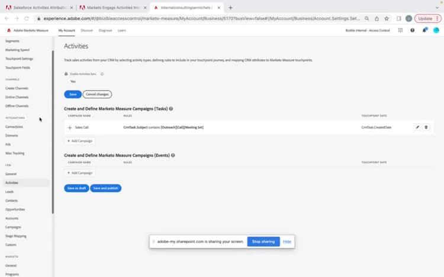Viewport: 444px width, 277px height.
Task: Open Create Channels in the sidebar
Action: pos(17,88)
